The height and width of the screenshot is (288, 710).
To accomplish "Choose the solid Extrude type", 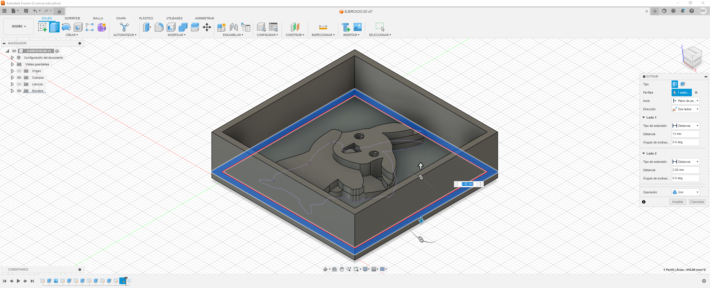I will click(675, 84).
